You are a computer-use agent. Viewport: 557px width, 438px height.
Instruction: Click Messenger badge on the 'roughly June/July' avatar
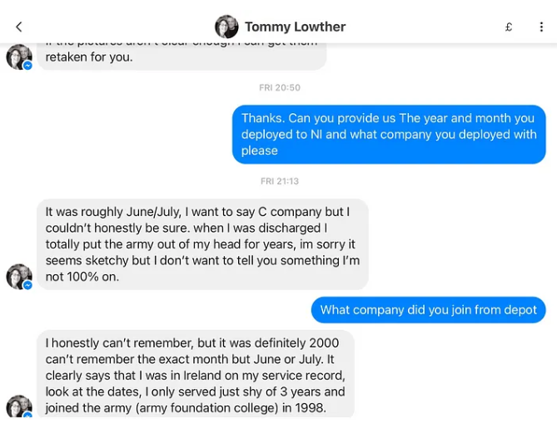coord(27,285)
